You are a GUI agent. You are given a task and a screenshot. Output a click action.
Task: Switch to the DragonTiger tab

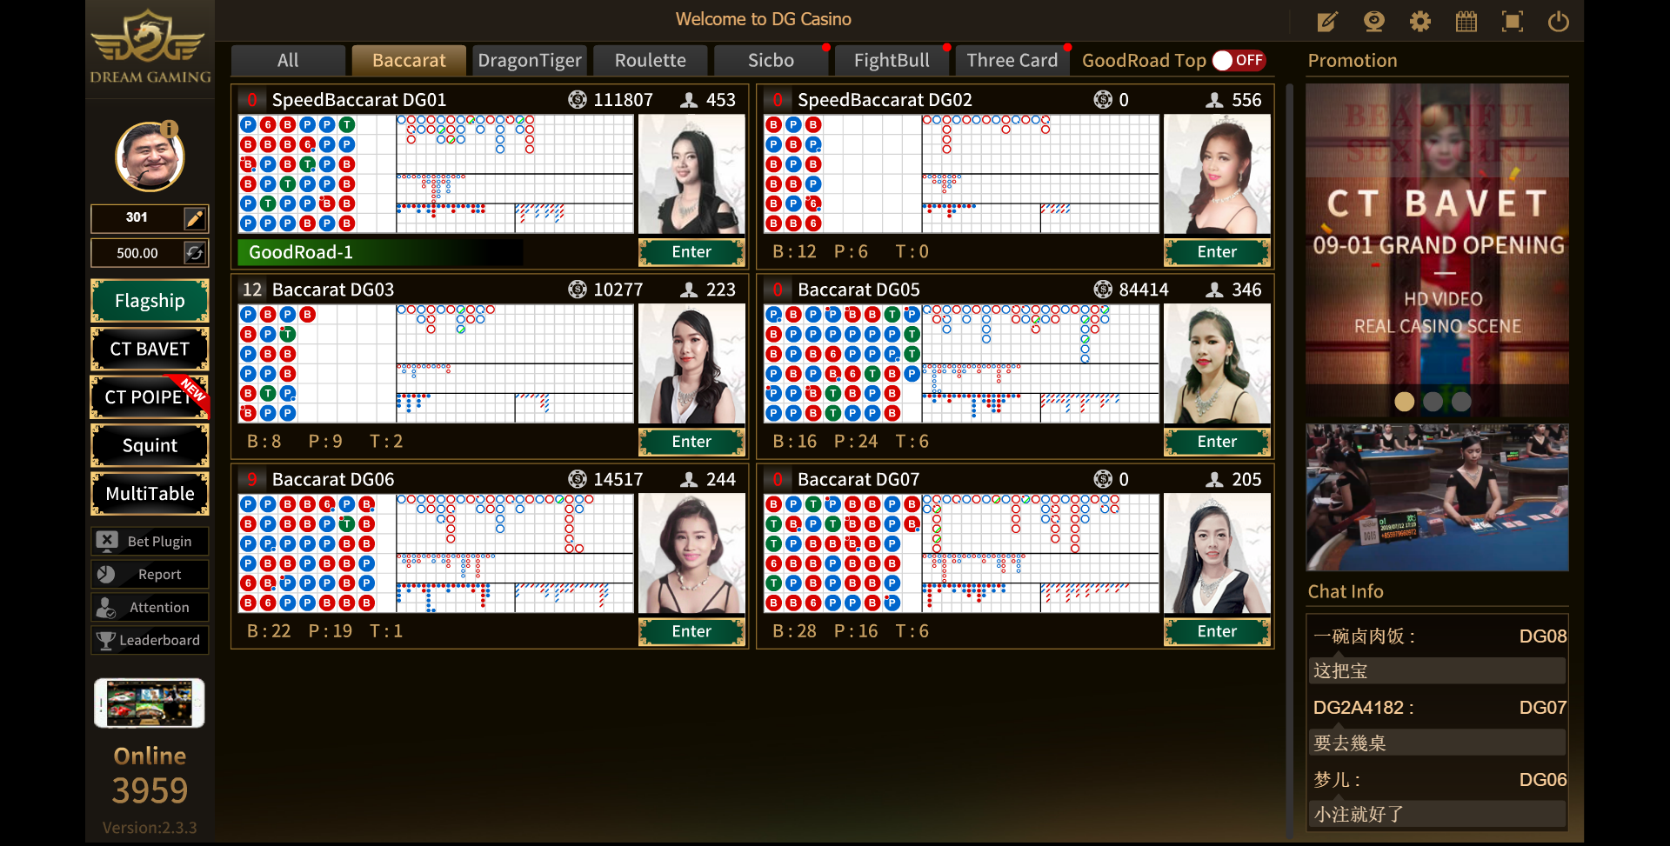pos(530,61)
